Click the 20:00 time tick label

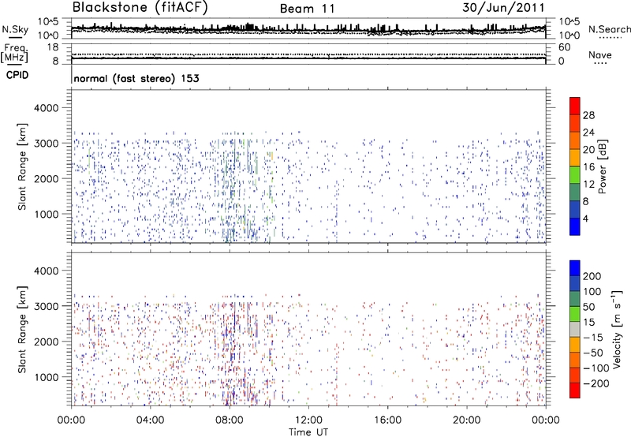pyautogui.click(x=466, y=420)
